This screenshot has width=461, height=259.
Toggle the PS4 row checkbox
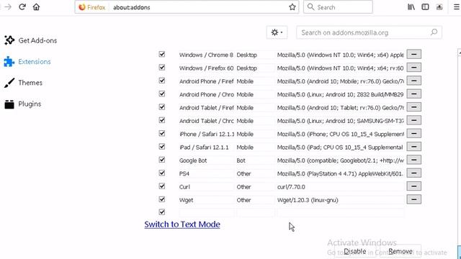[161, 173]
